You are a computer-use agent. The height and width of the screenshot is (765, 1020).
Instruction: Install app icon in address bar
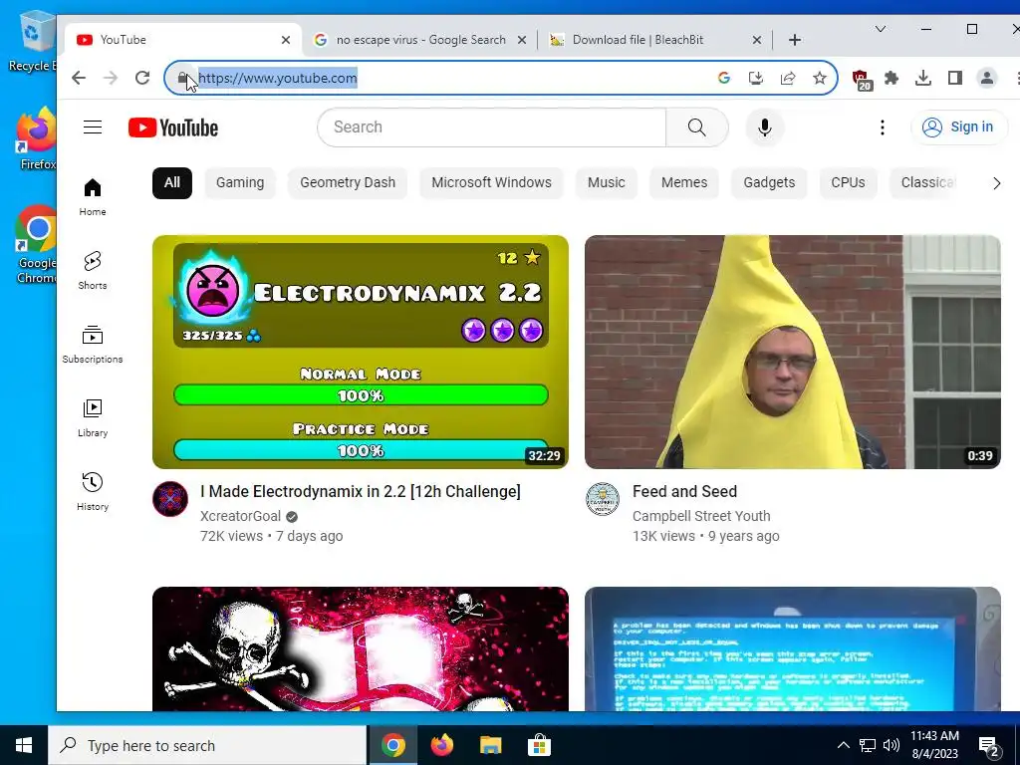click(x=755, y=78)
